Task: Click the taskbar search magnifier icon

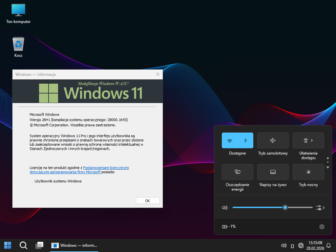Action: 23,245
